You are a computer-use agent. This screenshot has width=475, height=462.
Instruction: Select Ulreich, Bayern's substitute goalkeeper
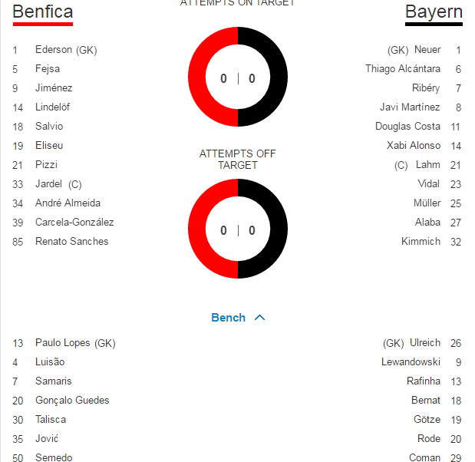pyautogui.click(x=425, y=343)
